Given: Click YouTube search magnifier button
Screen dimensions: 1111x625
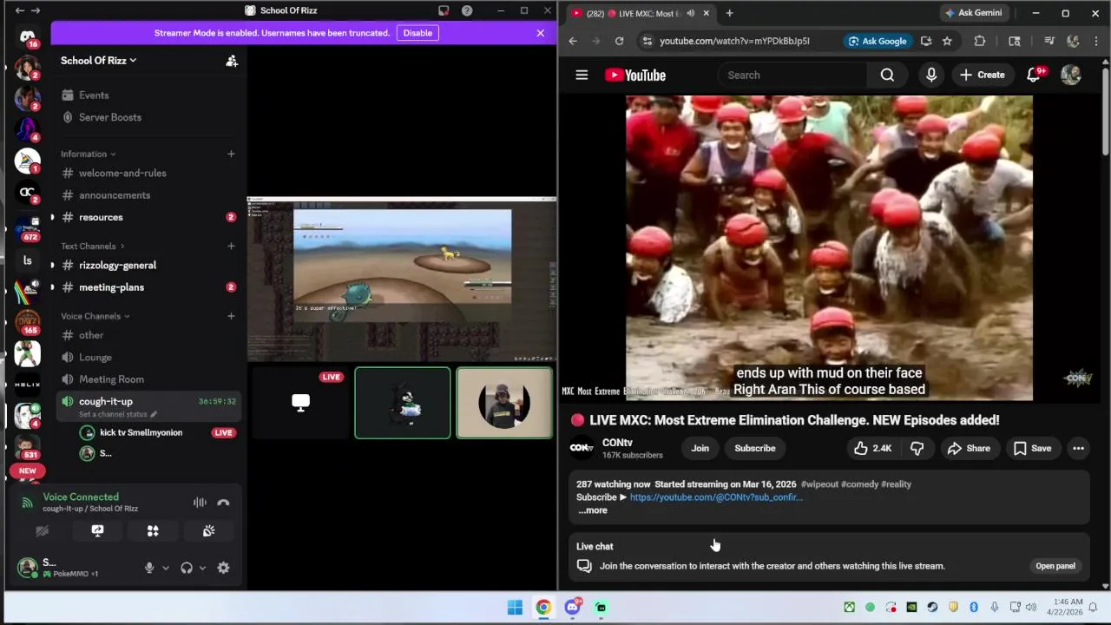Looking at the screenshot, I should pyautogui.click(x=887, y=75).
